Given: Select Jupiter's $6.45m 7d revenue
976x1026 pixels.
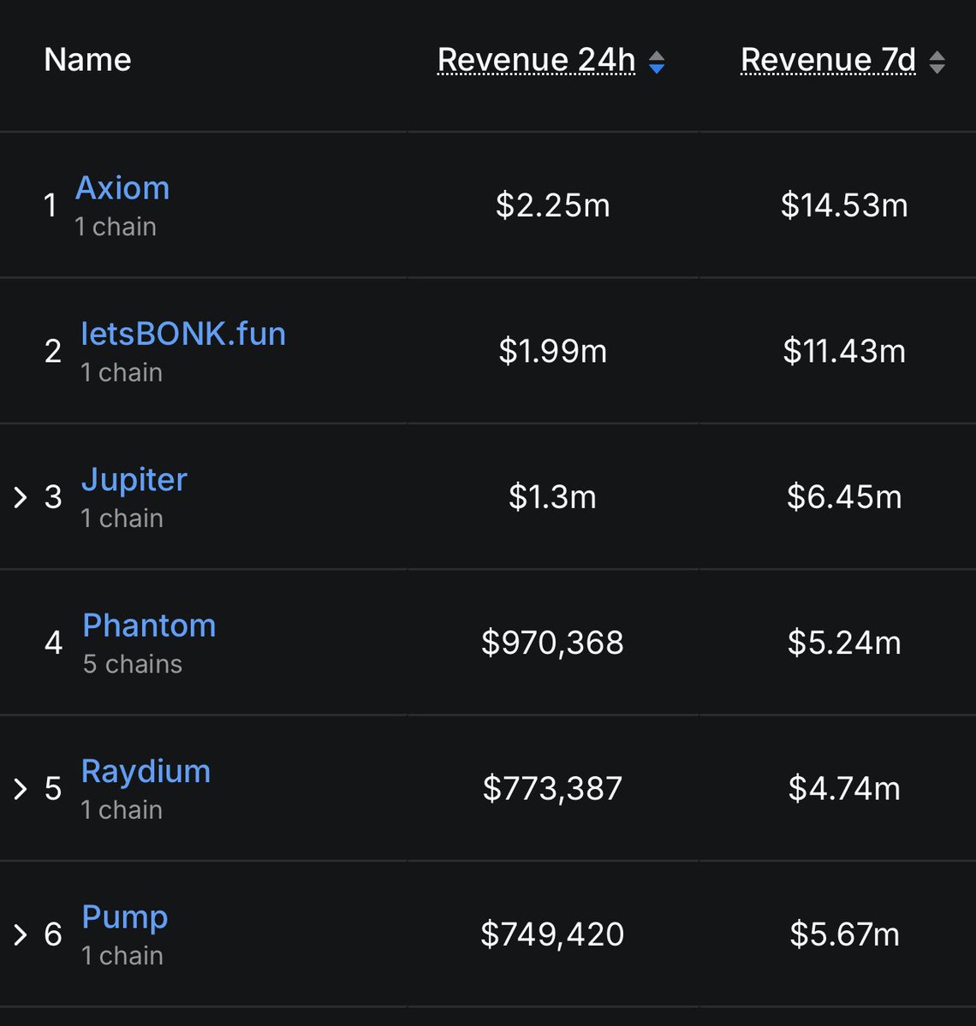Looking at the screenshot, I should pyautogui.click(x=844, y=497).
